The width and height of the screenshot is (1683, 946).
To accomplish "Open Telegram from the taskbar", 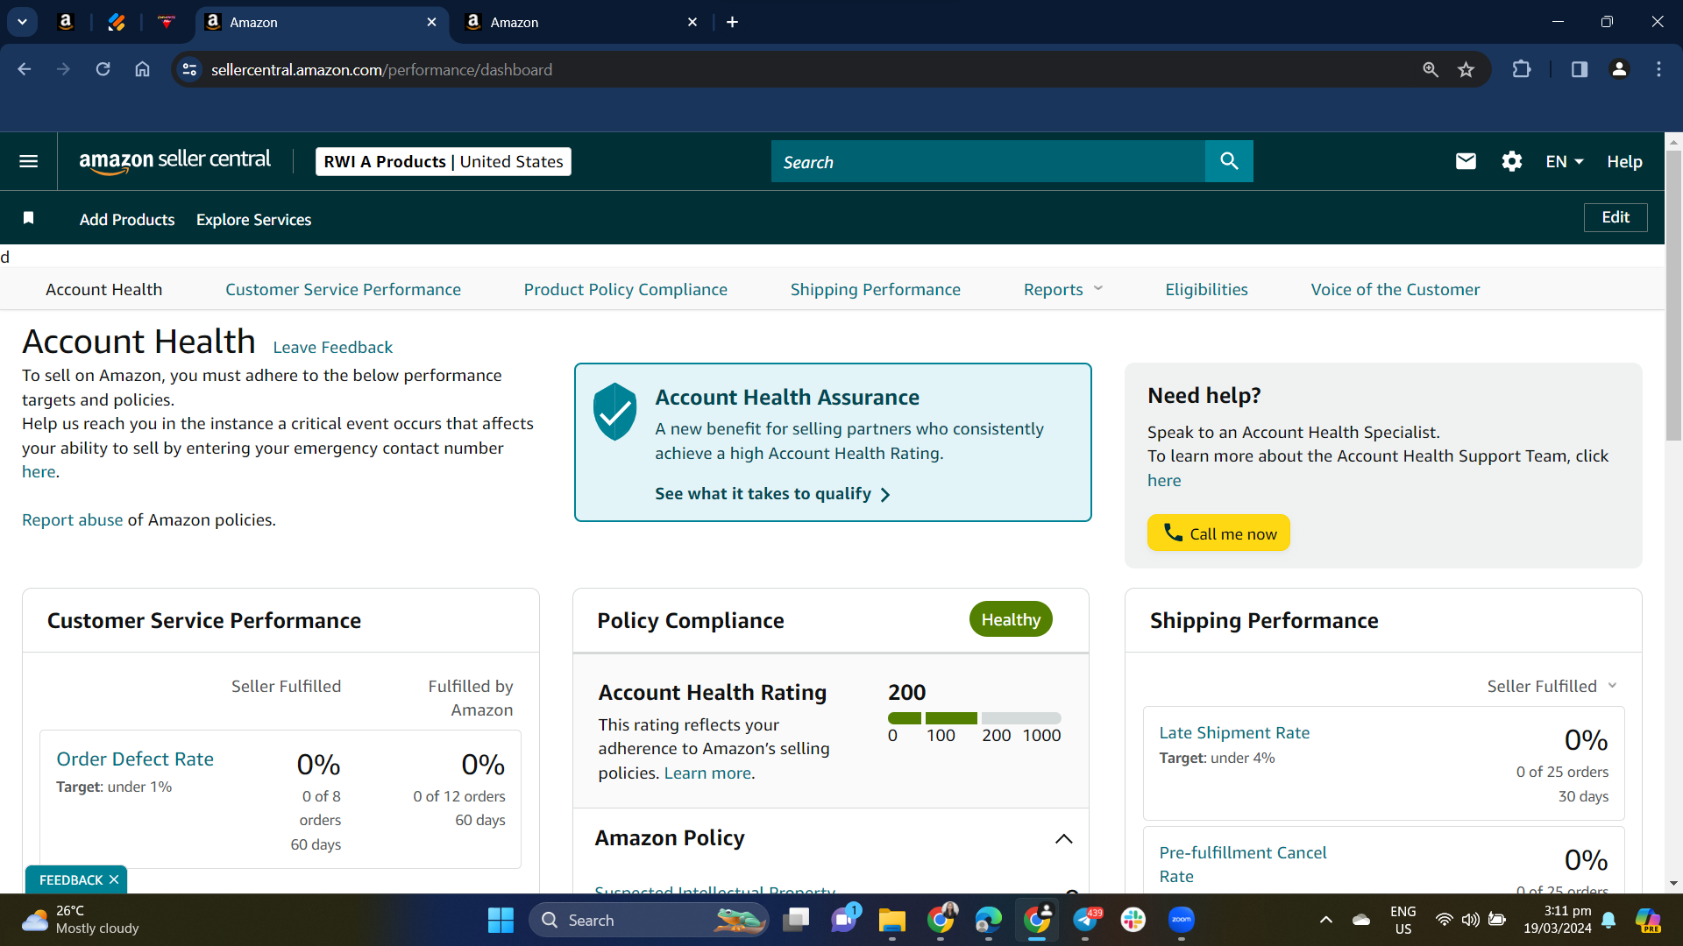I will pyautogui.click(x=1086, y=920).
